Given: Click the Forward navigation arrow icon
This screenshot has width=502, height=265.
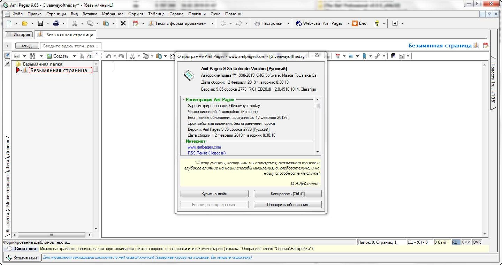Looking at the screenshot, I should point(239,23).
